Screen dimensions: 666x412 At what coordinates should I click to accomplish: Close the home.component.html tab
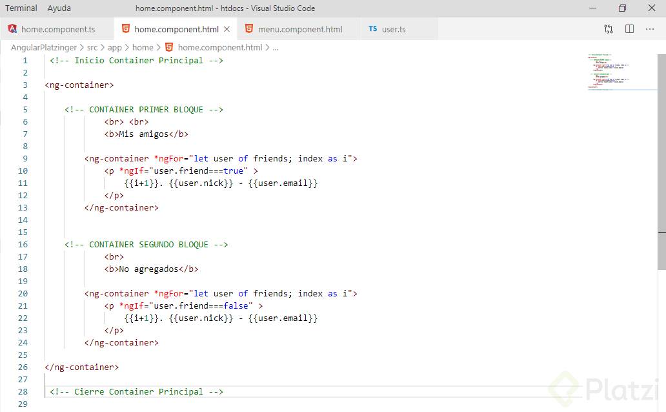tap(227, 29)
